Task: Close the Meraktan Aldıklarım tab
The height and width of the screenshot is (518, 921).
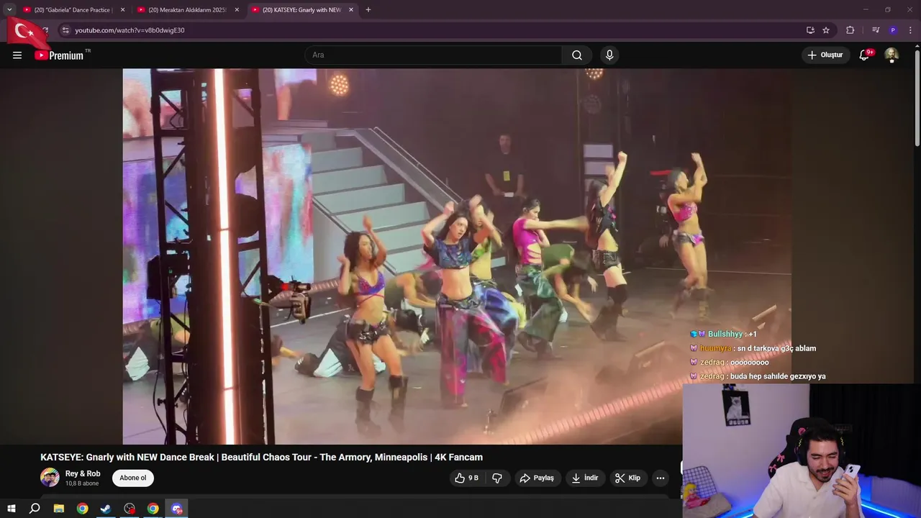Action: 237,10
